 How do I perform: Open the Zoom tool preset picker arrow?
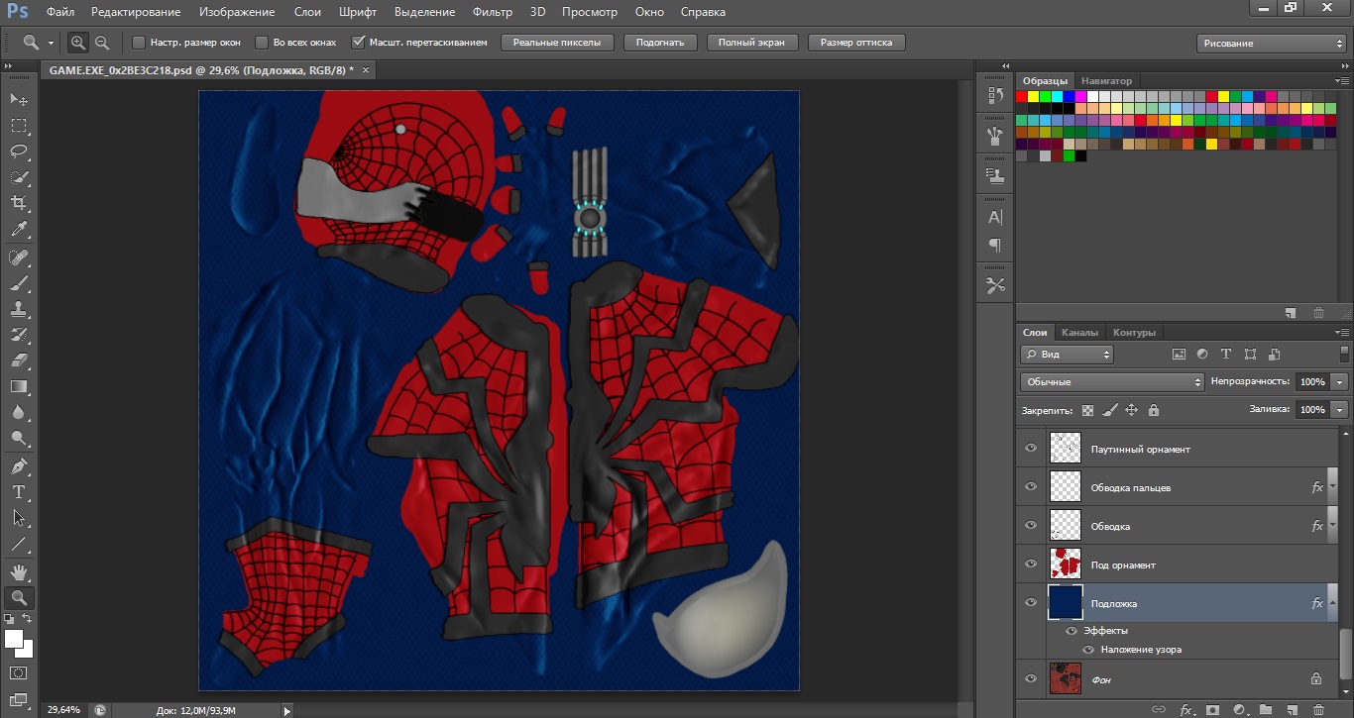point(54,43)
